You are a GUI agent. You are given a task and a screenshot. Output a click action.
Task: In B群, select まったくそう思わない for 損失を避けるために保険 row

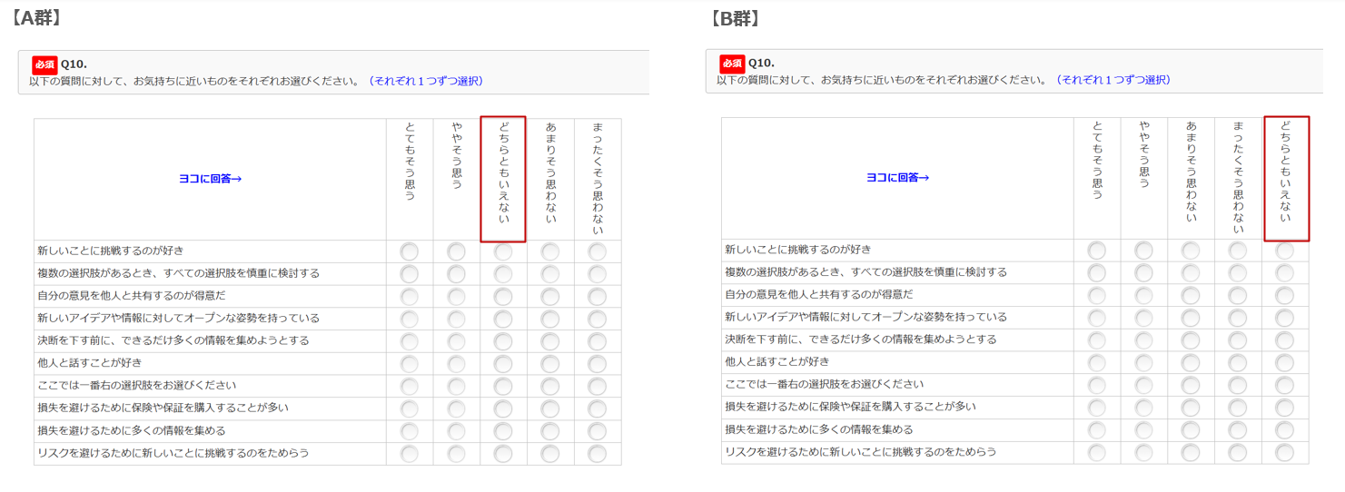click(1238, 408)
